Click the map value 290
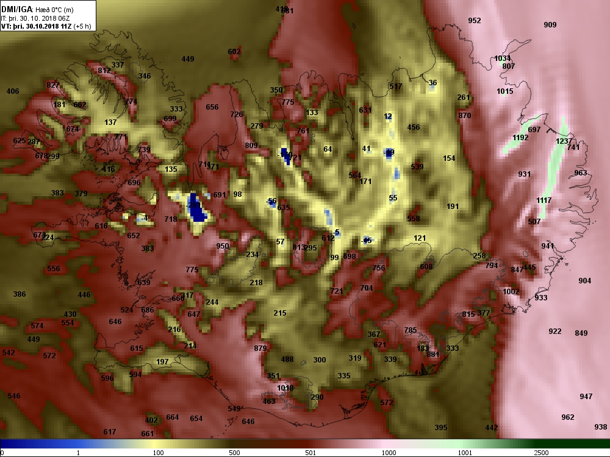 [317, 397]
